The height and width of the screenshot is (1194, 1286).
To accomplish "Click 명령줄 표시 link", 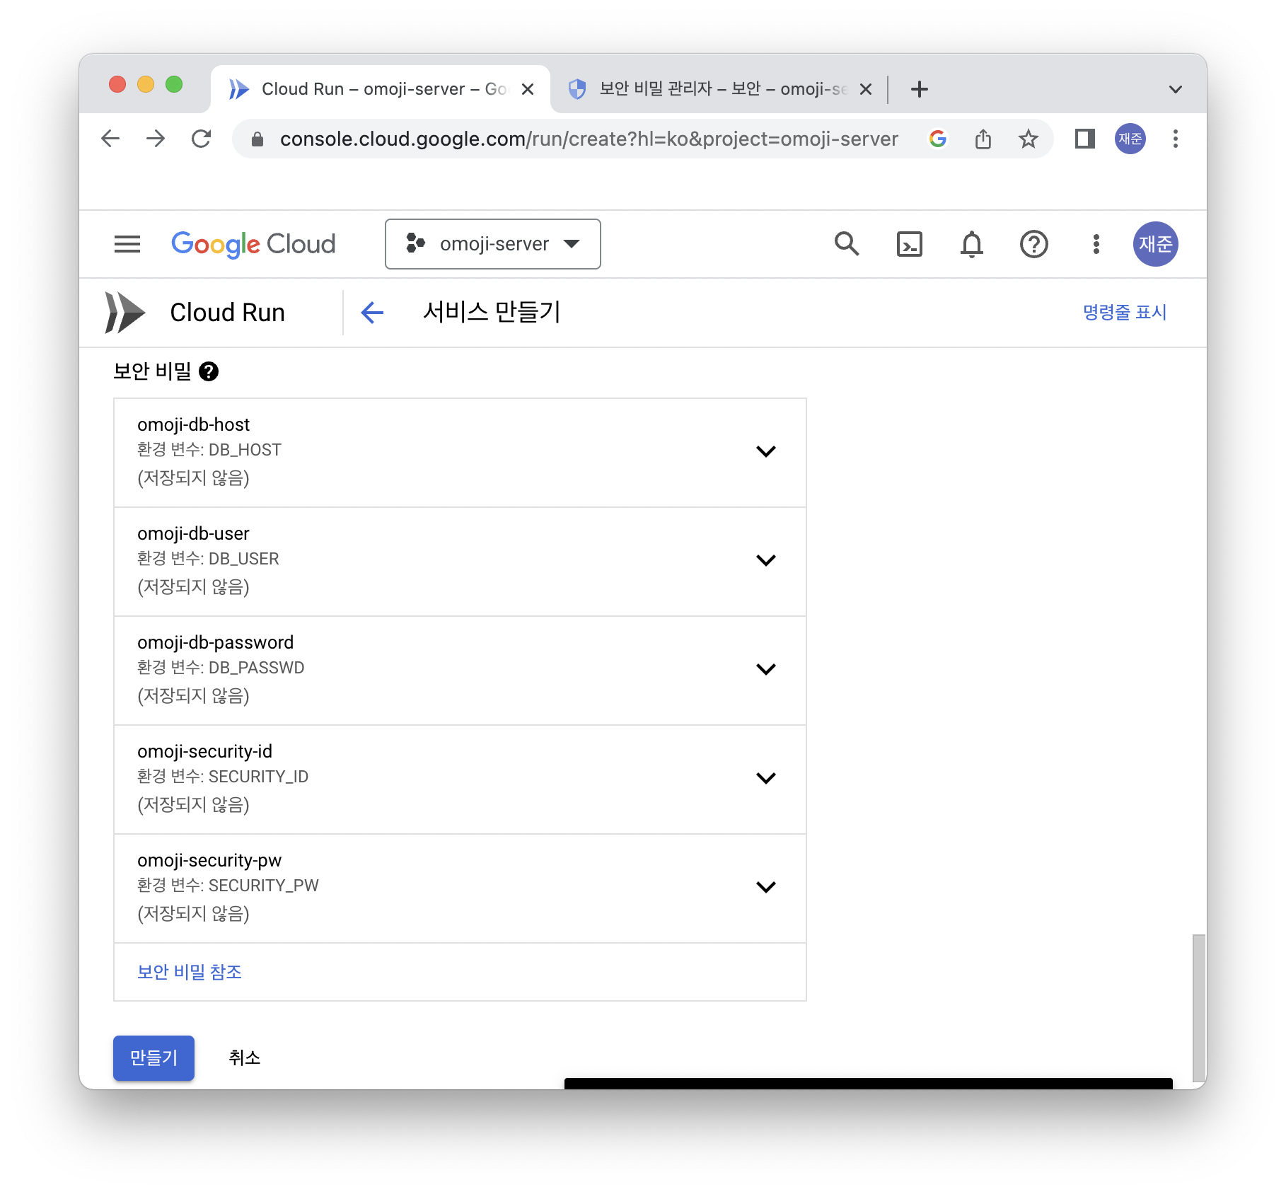I will 1125,312.
